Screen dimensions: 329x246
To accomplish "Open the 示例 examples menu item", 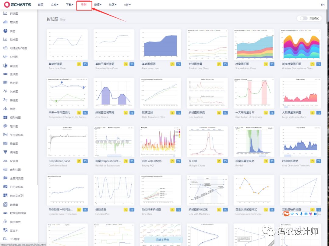I will pyautogui.click(x=84, y=5).
